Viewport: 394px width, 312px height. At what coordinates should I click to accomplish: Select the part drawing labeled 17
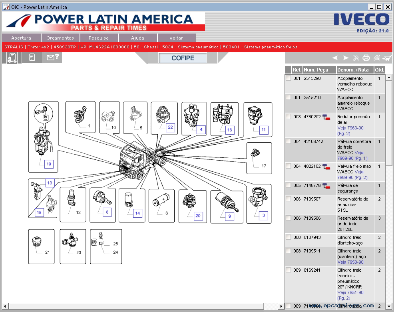259,158
